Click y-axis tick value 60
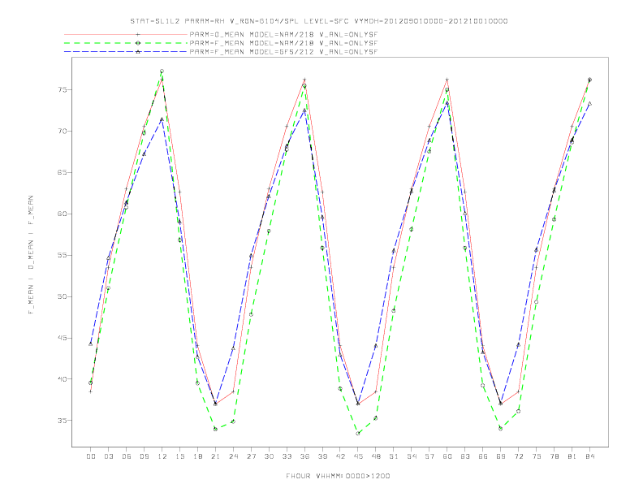Screen dimensions: 643x497 coord(63,214)
